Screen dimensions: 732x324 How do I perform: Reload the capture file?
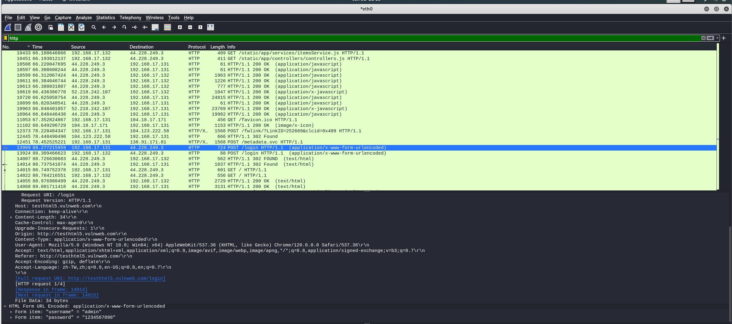81,27
